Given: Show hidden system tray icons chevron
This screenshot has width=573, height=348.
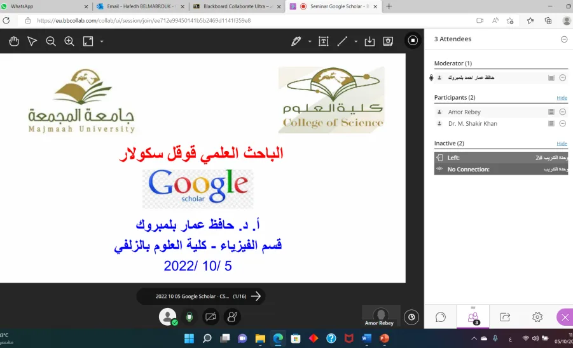Looking at the screenshot, I should coord(474,338).
